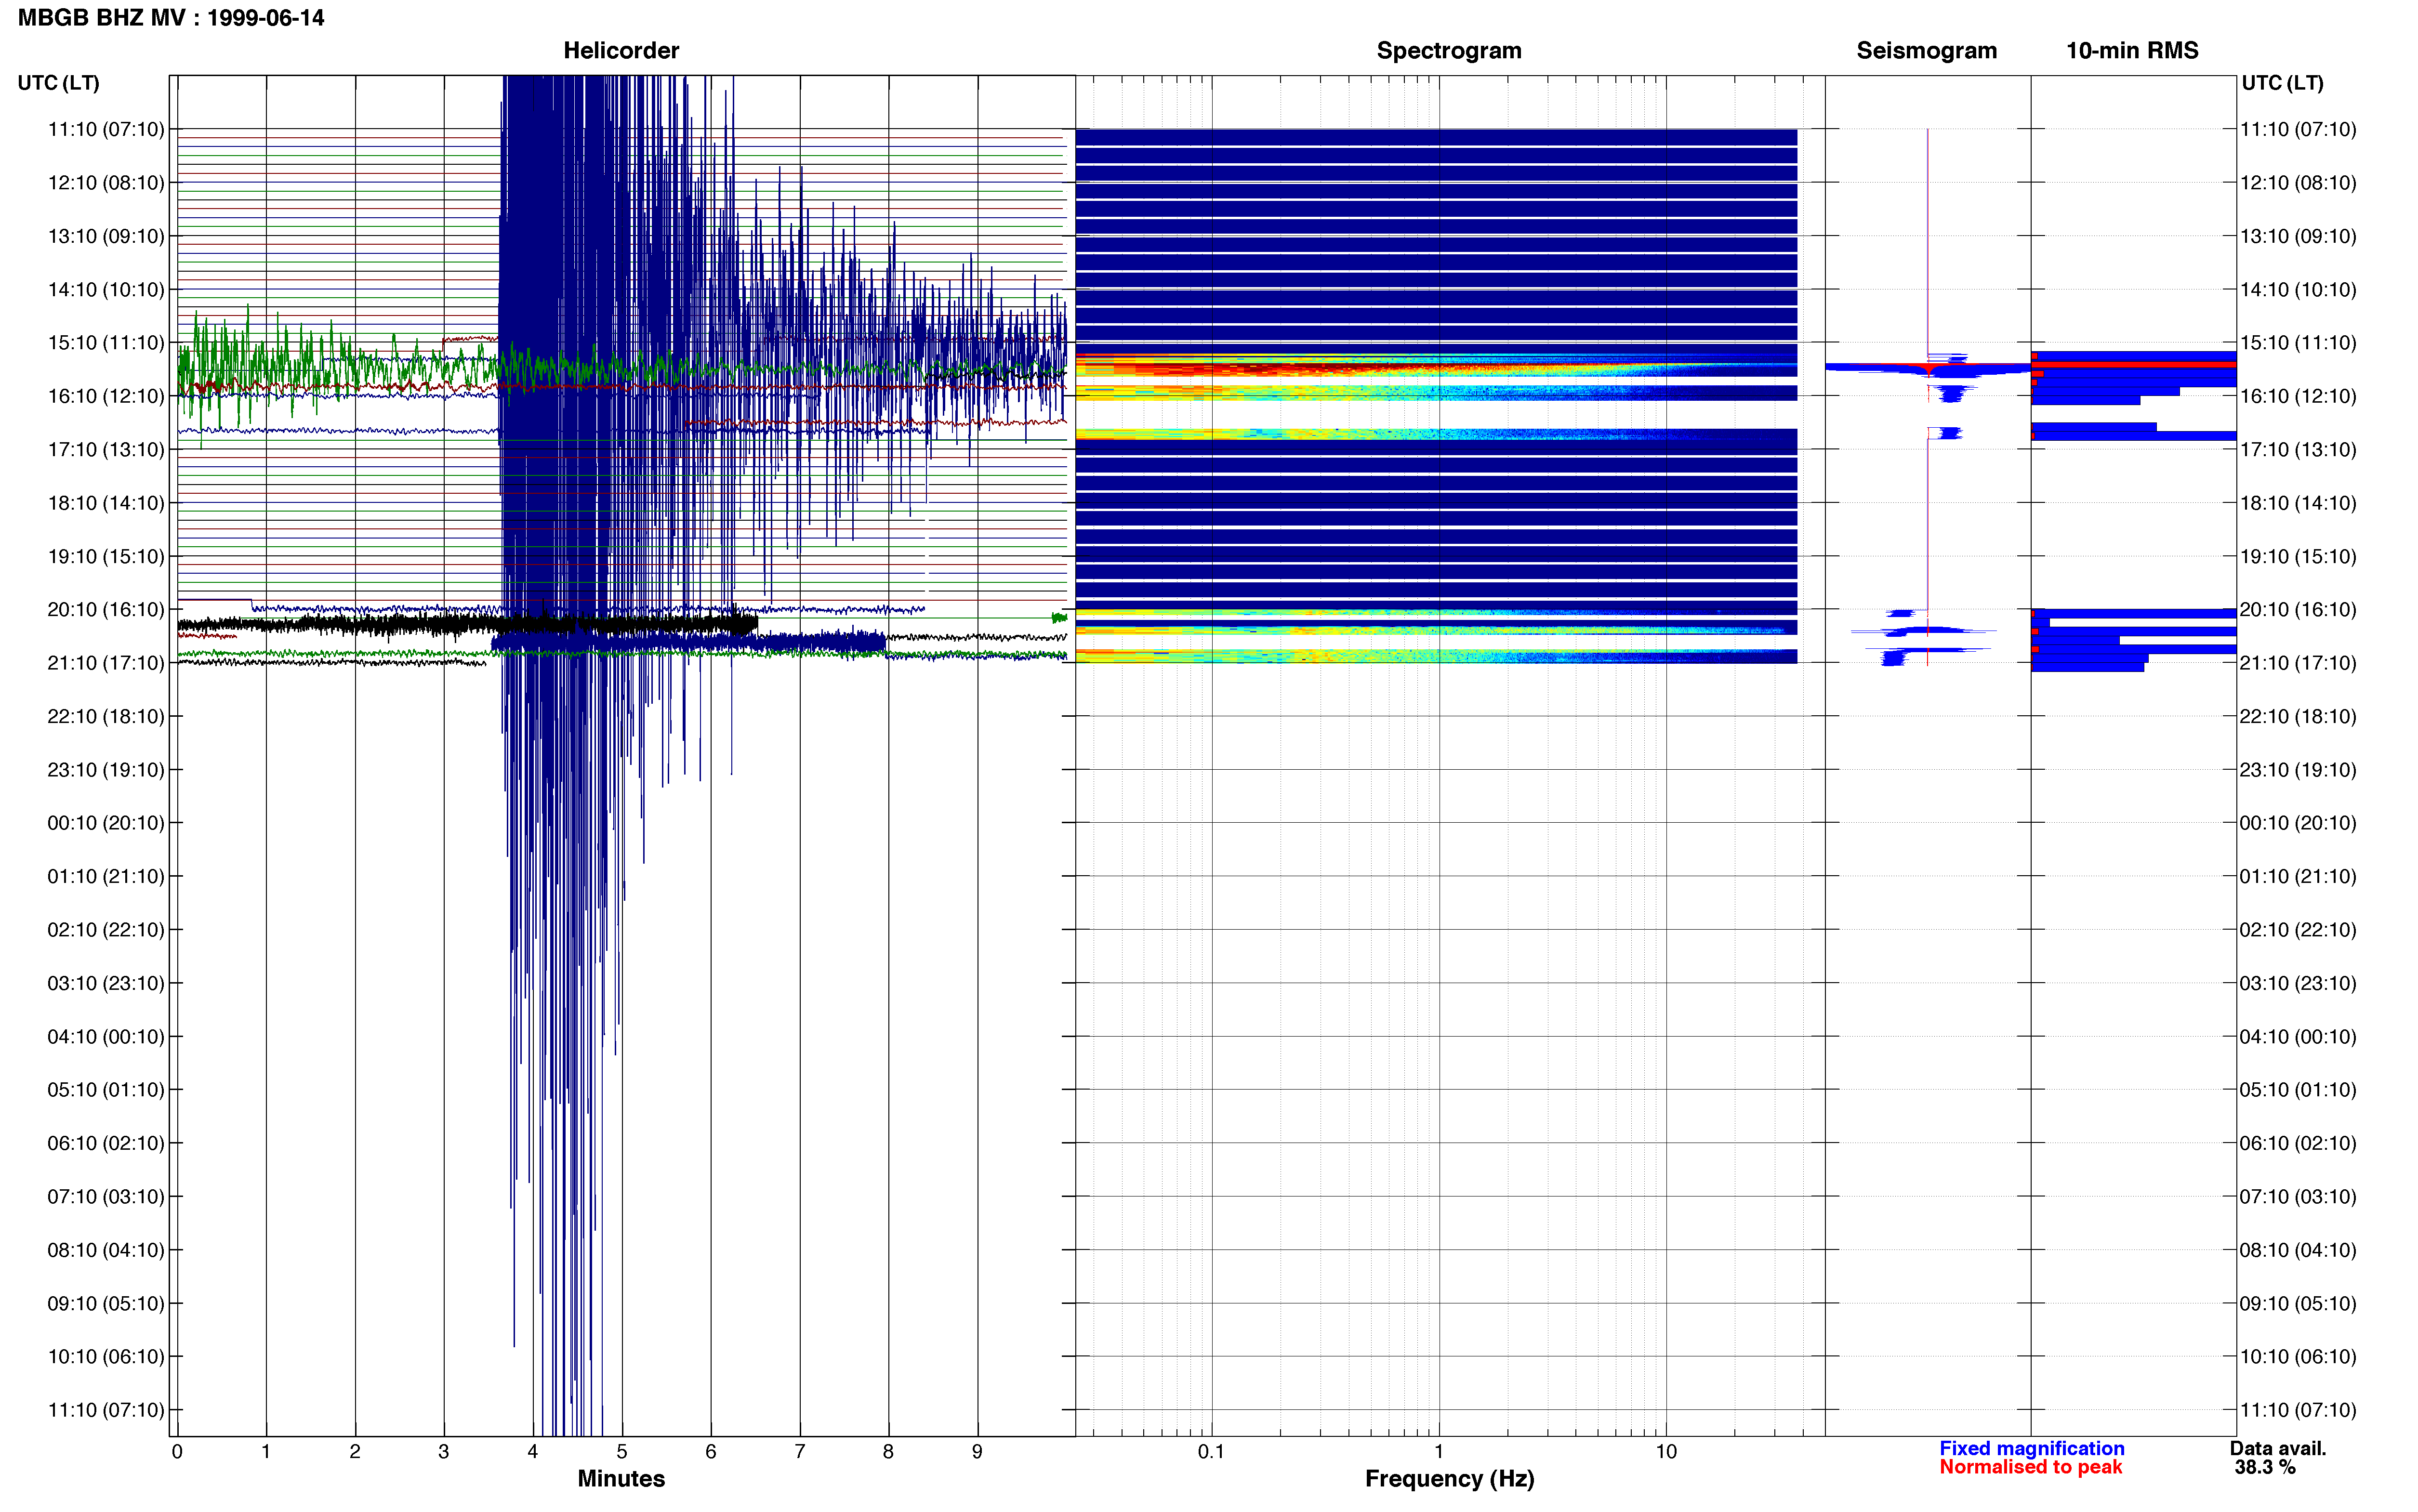The width and height of the screenshot is (2418, 1512).
Task: Click the blue 'Fixed magnification' legend text
Action: point(2031,1449)
